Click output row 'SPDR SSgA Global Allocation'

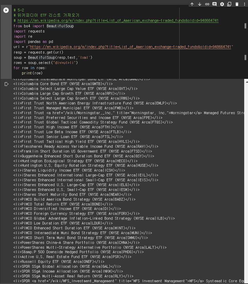[67, 267]
